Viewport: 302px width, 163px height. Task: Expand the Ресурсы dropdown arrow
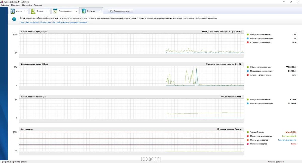pyautogui.click(x=100, y=11)
